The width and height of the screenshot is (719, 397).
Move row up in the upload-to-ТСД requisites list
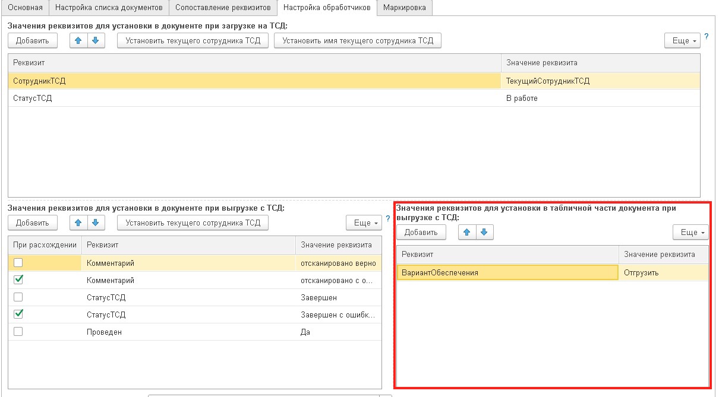(78, 40)
